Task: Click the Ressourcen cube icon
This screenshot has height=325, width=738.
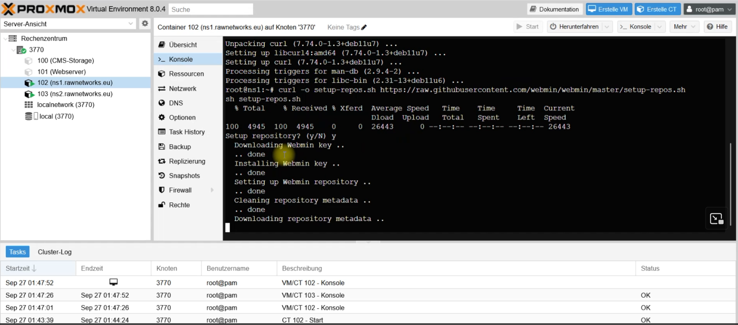Action: pyautogui.click(x=161, y=74)
